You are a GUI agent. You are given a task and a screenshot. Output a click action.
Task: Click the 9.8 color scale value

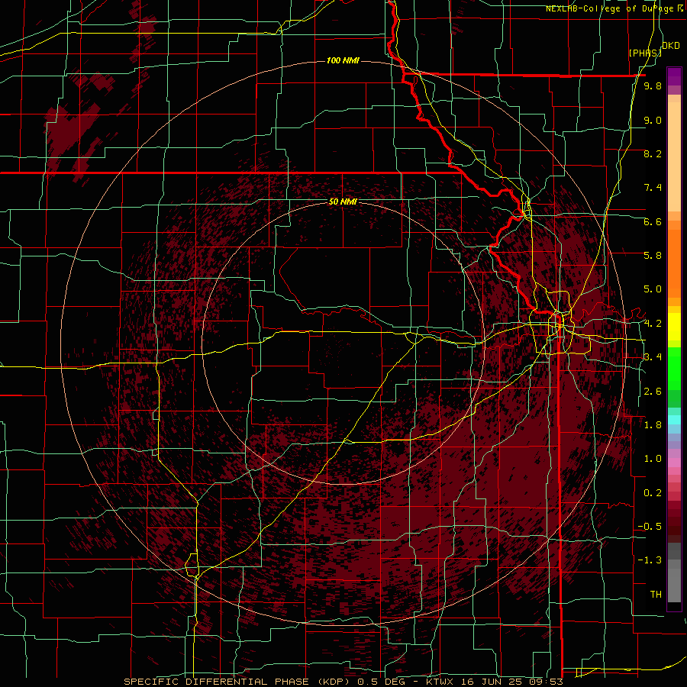[x=653, y=85]
